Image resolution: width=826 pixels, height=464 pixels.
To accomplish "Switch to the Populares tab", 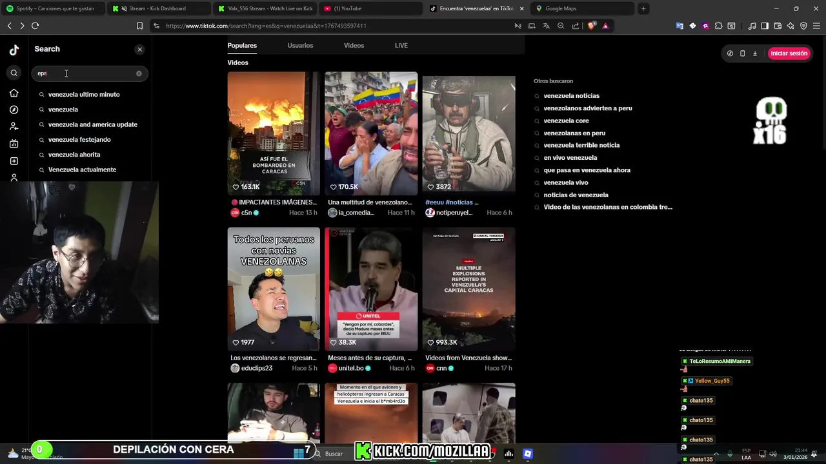I will click(x=242, y=45).
